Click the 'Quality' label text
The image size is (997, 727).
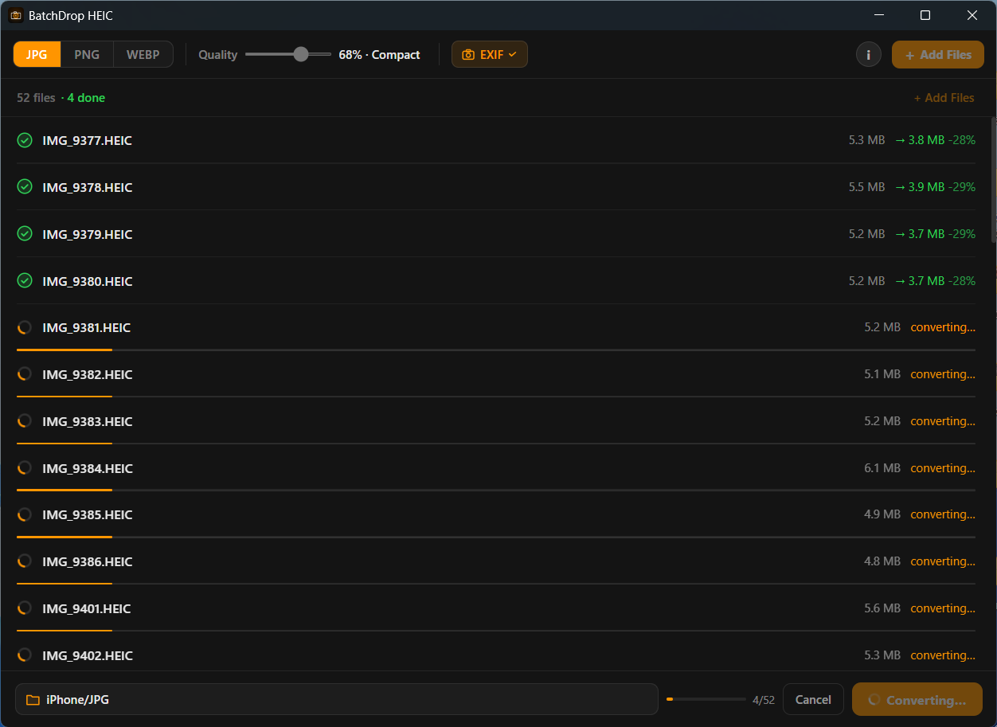click(x=218, y=55)
